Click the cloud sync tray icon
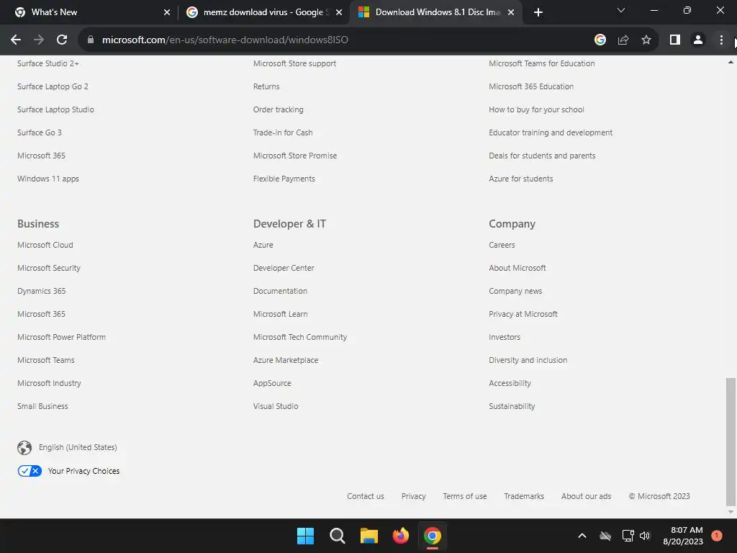This screenshot has height=553, width=737. (x=605, y=536)
